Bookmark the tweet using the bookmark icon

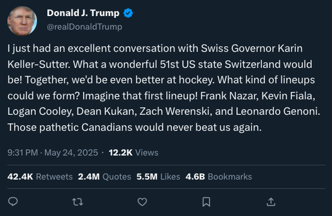[207, 202]
